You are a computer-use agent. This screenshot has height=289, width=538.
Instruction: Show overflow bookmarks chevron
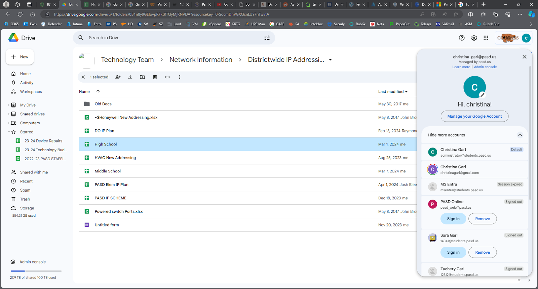531,24
